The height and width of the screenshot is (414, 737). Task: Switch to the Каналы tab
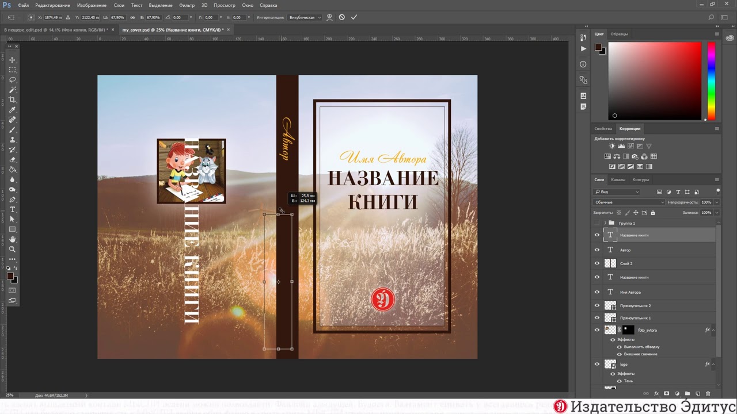tap(618, 179)
